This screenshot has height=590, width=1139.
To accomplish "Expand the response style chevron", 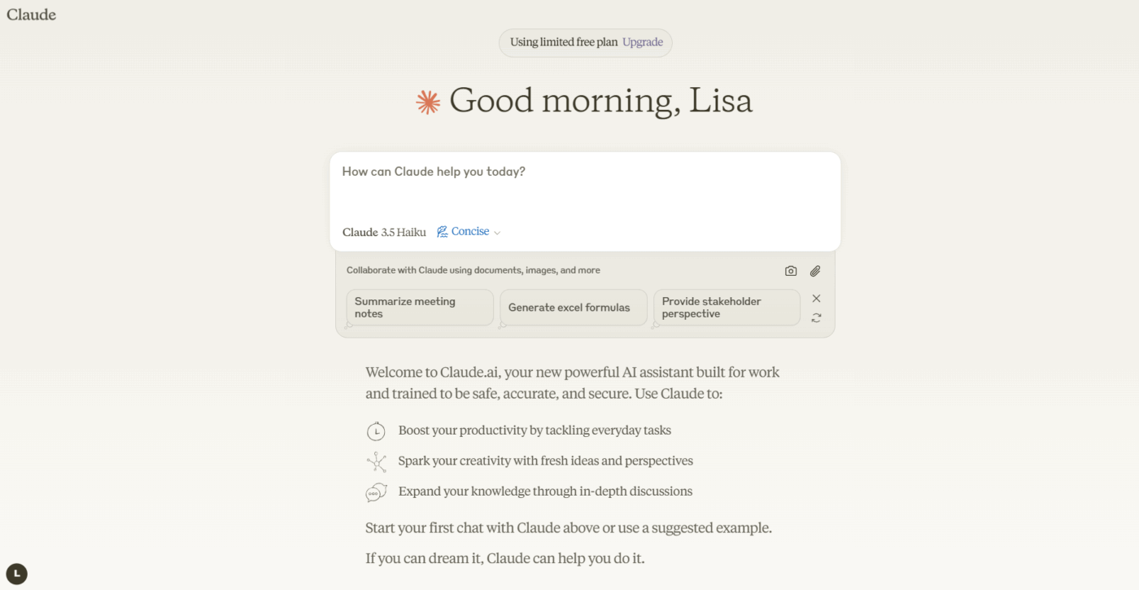I will click(x=497, y=232).
